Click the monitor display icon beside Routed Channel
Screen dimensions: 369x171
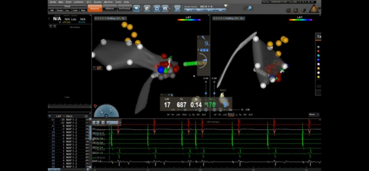(x=177, y=8)
